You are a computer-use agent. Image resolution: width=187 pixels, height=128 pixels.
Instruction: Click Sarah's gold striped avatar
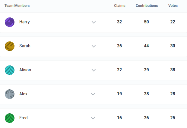point(10,46)
